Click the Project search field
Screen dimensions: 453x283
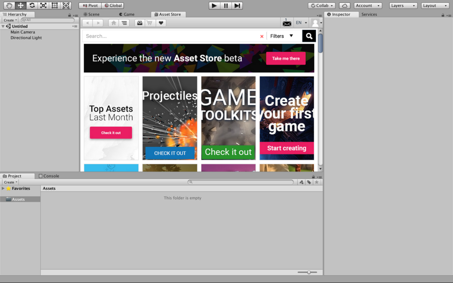(x=241, y=182)
